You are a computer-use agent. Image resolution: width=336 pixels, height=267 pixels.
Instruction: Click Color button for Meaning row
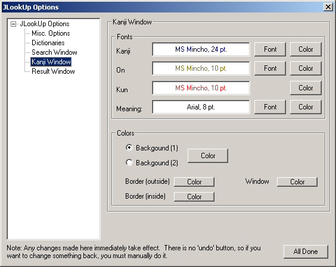click(306, 107)
